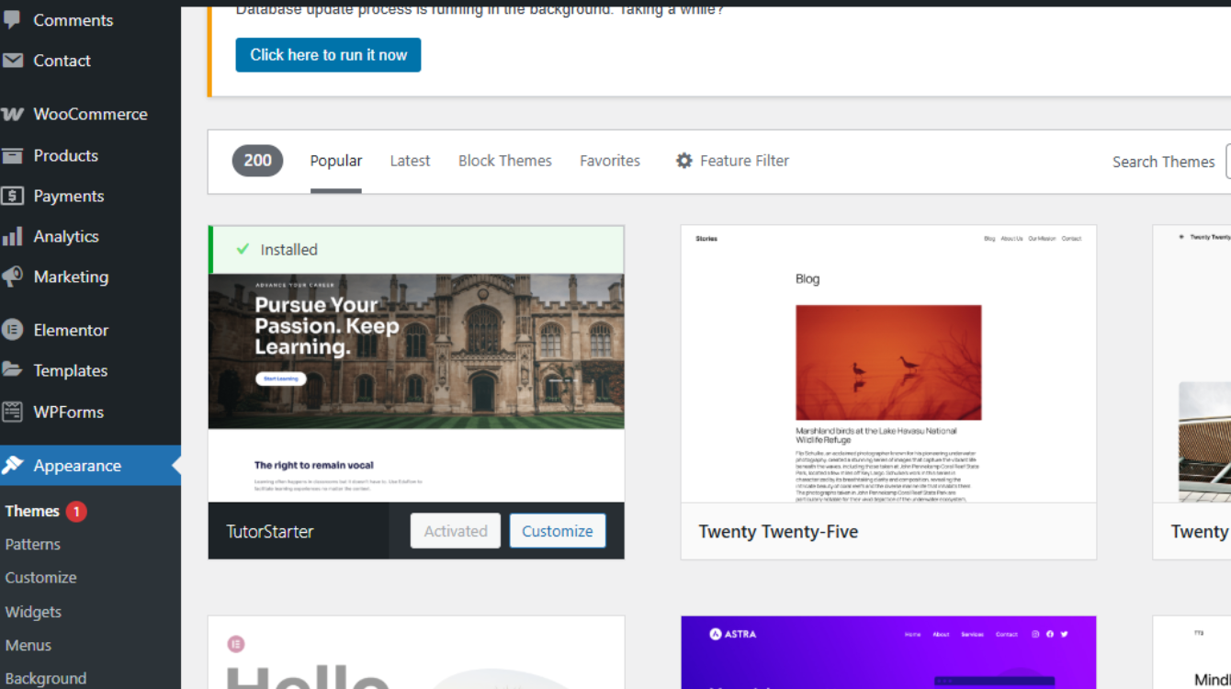Click the Search Themes label
Screen dimensions: 1231x689
[x=1164, y=162]
